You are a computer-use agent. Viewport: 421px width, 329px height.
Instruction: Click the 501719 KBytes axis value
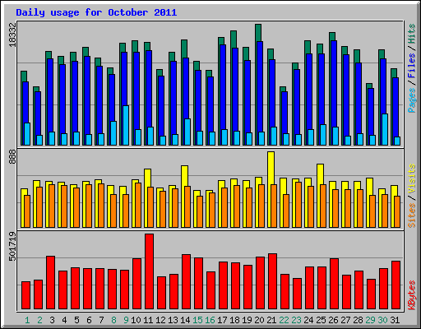(12, 247)
